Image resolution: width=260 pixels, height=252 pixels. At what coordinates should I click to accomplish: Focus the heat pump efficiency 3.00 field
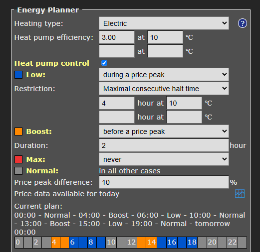point(117,37)
